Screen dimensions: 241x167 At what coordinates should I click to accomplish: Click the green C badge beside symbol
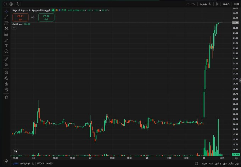62,10
